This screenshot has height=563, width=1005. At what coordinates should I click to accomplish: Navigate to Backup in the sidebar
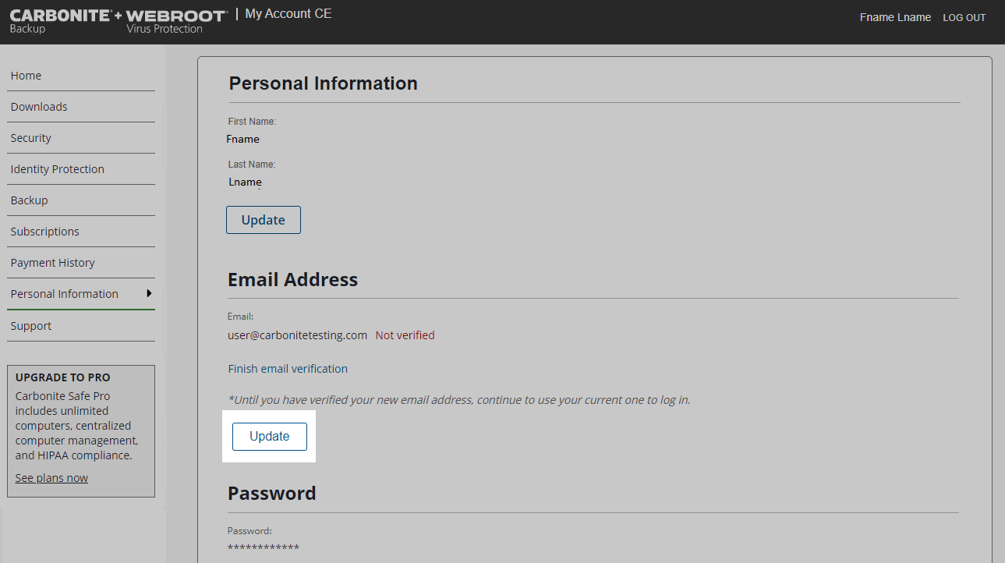coord(30,200)
